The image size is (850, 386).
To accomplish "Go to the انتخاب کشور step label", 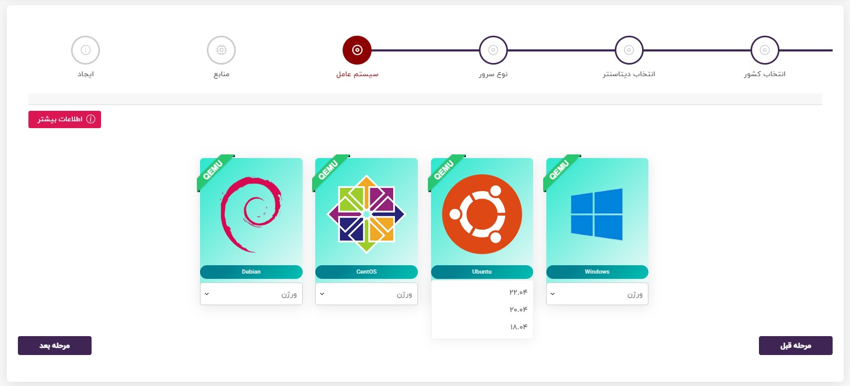I will point(765,74).
